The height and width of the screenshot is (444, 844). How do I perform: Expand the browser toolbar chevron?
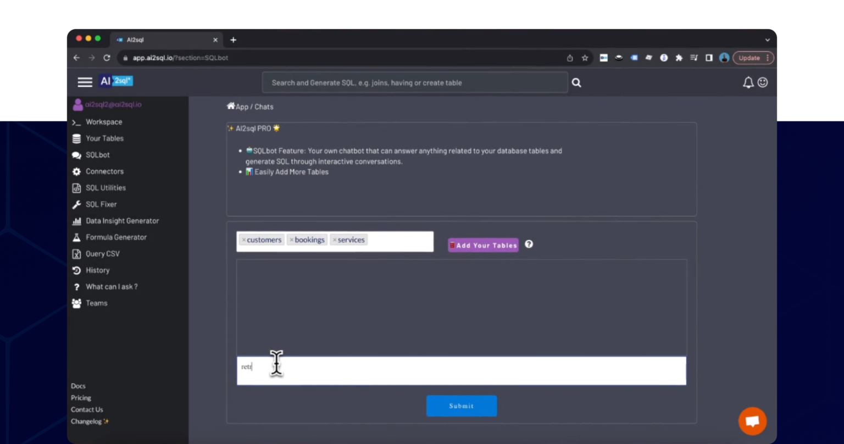[768, 39]
